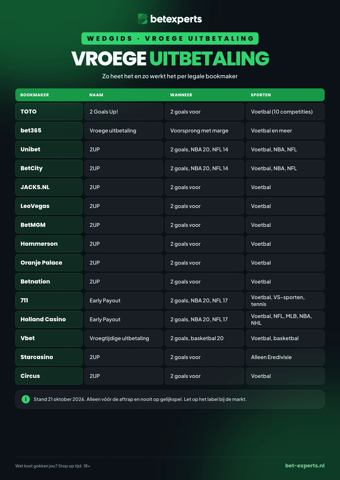Select the "Alleen Eredivisie" cell

click(x=285, y=357)
